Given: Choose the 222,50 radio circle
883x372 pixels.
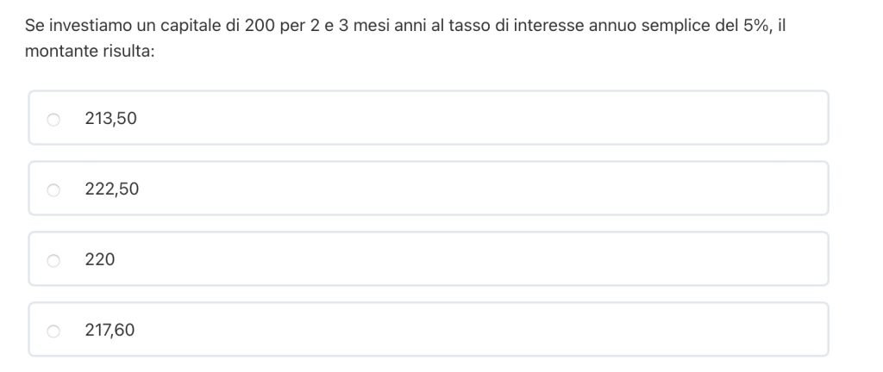Looking at the screenshot, I should tap(53, 189).
